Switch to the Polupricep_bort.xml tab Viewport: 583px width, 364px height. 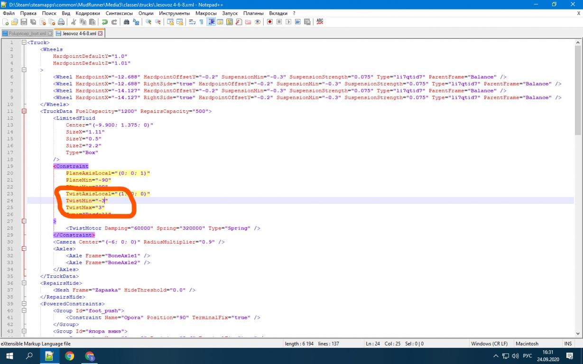(27, 34)
